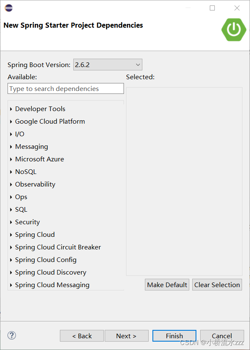Viewport: 250px width, 350px height.
Task: Expand the Observability category arrow
Action: click(x=11, y=184)
